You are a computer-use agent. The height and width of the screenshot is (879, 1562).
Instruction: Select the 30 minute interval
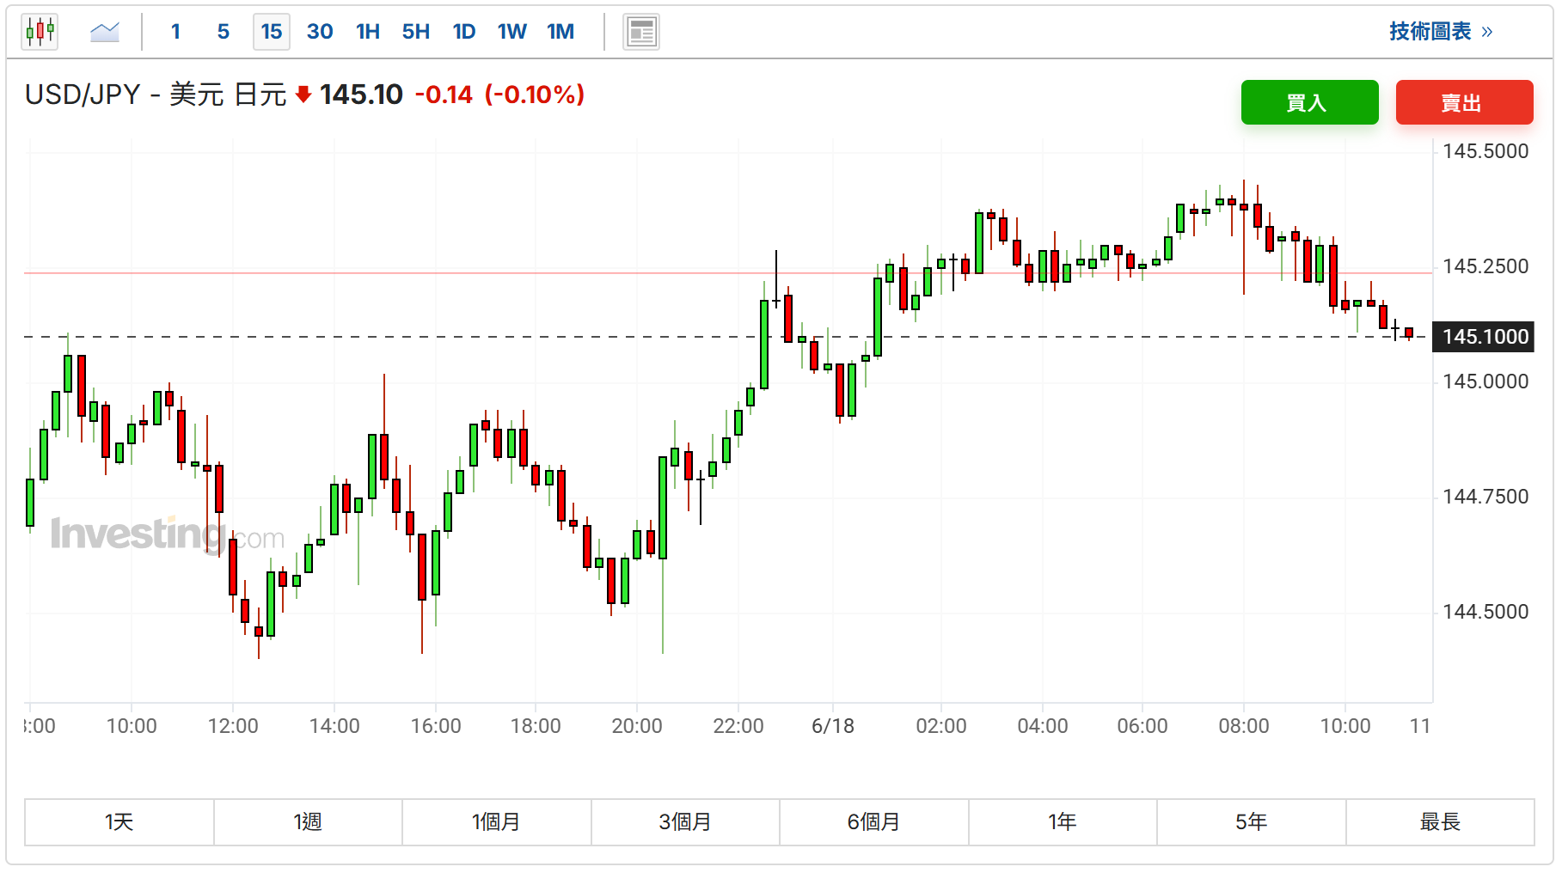pos(320,32)
